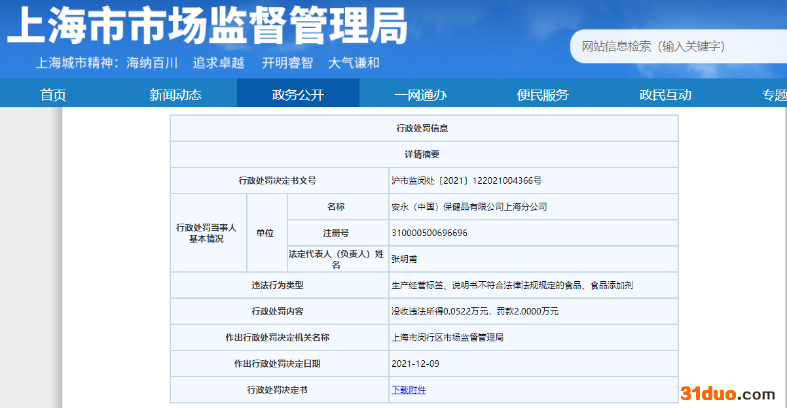This screenshot has width=787, height=408.
Task: Select the legal representative name 张明甫
Action: tap(404, 259)
